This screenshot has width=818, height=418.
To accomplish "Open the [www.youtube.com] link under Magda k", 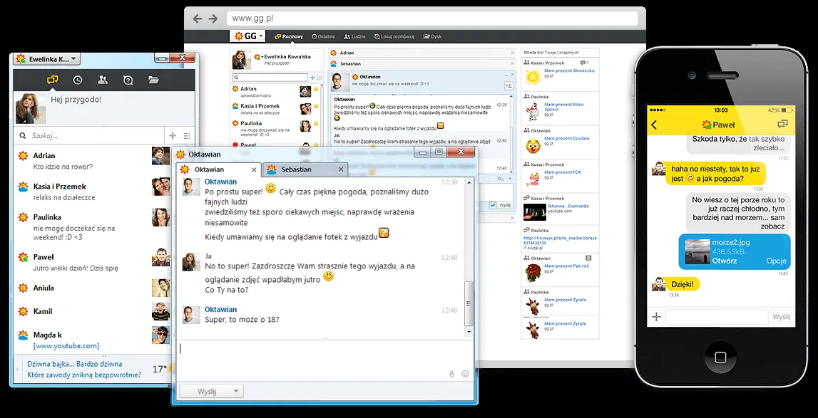I will (x=66, y=345).
